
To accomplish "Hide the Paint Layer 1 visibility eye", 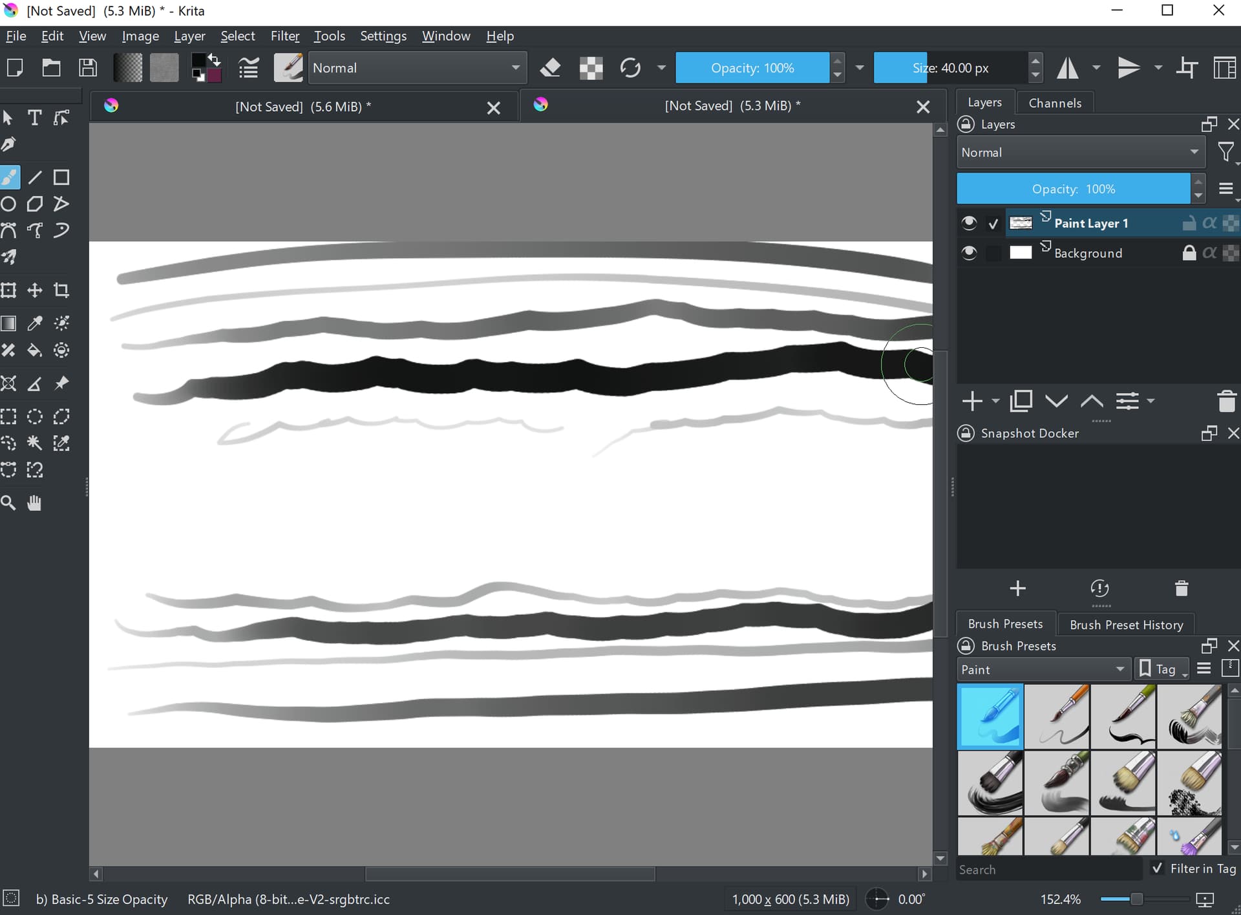I will 968,223.
